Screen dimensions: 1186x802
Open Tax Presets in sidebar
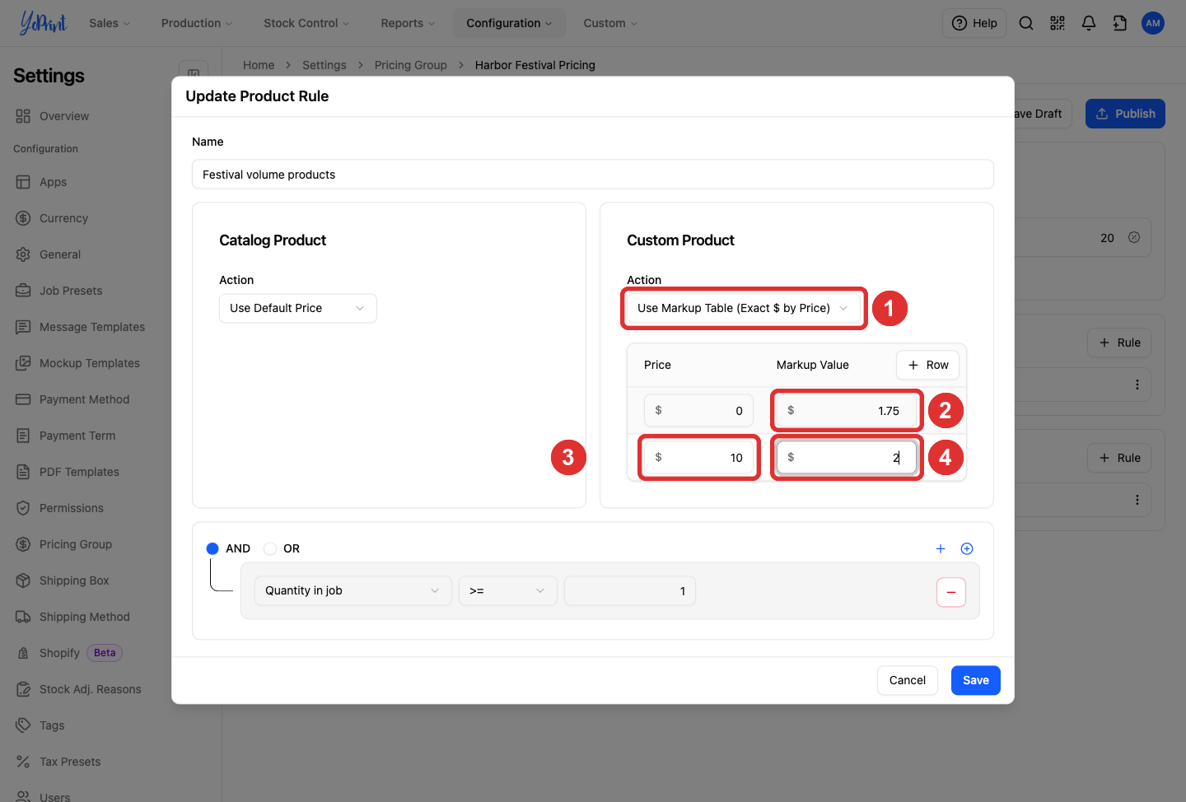point(70,762)
